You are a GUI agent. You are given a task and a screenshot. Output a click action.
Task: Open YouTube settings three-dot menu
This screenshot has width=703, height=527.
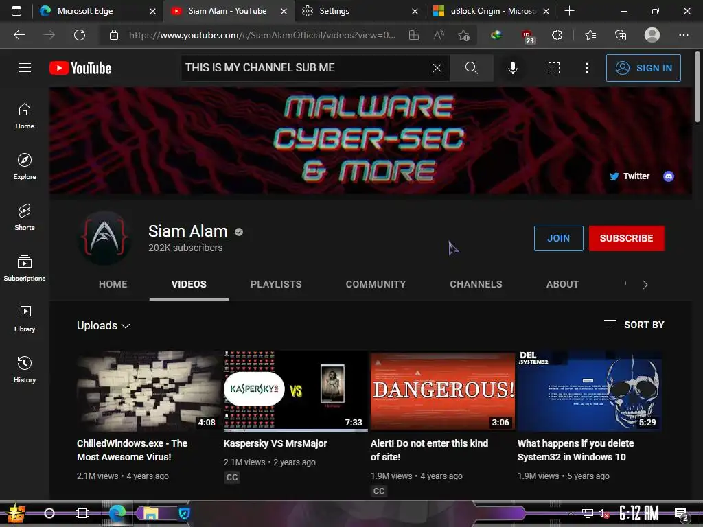coord(586,68)
